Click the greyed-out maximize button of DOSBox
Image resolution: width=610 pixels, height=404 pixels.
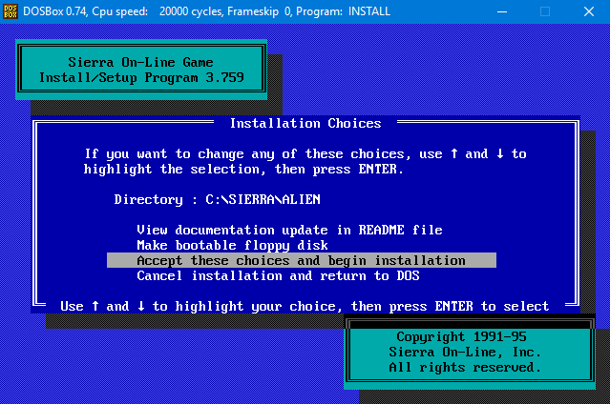[x=545, y=11]
